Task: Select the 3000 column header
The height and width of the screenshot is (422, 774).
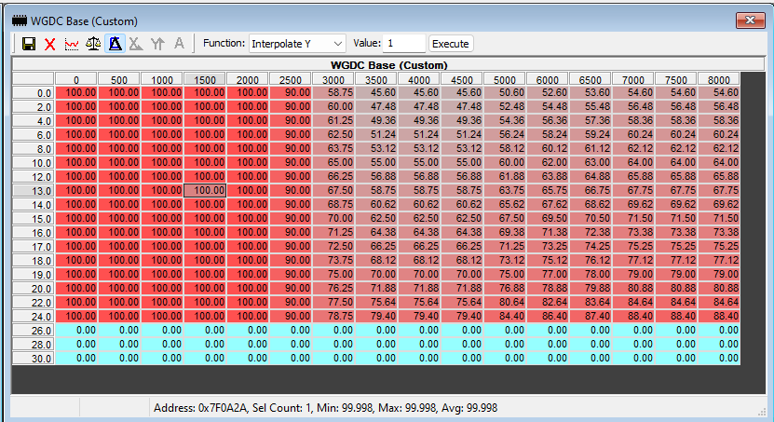Action: [x=333, y=79]
